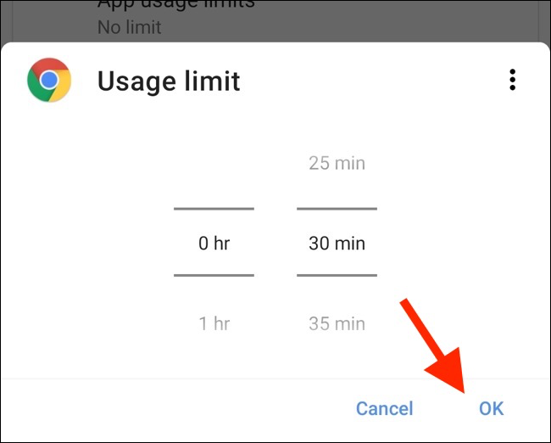Screen dimensions: 551x443
Task: Tap the selected 30 min value
Action: 337,243
